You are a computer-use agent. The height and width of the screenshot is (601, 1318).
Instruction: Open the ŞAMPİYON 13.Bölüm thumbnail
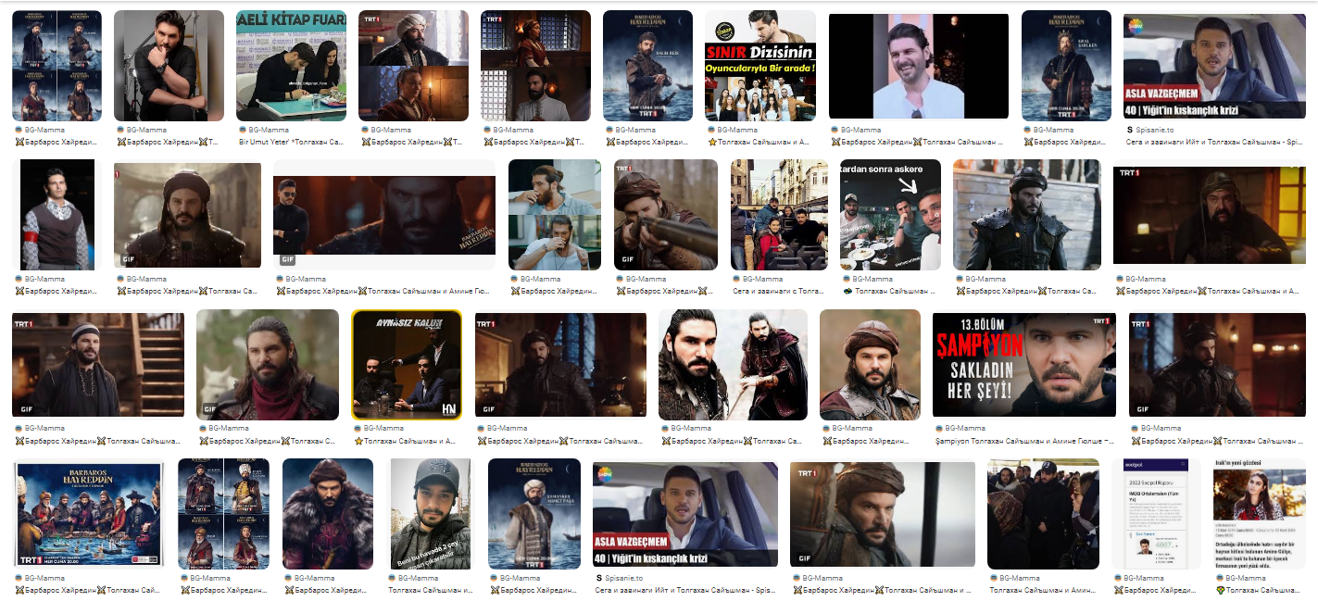[1023, 364]
